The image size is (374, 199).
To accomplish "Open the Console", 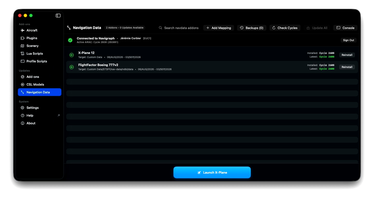I will coord(345,28).
